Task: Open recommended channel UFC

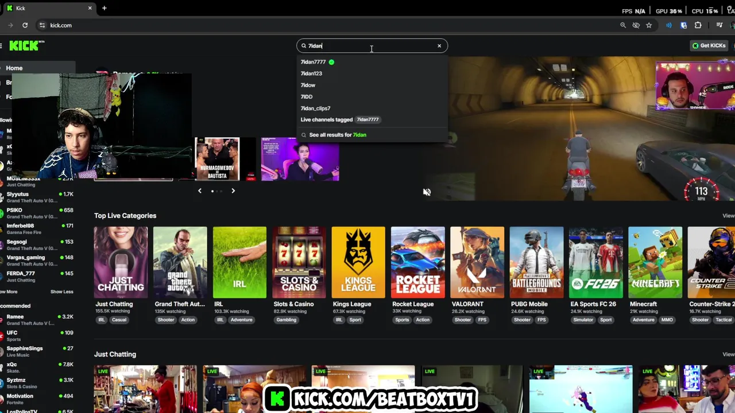Action: click(38, 336)
